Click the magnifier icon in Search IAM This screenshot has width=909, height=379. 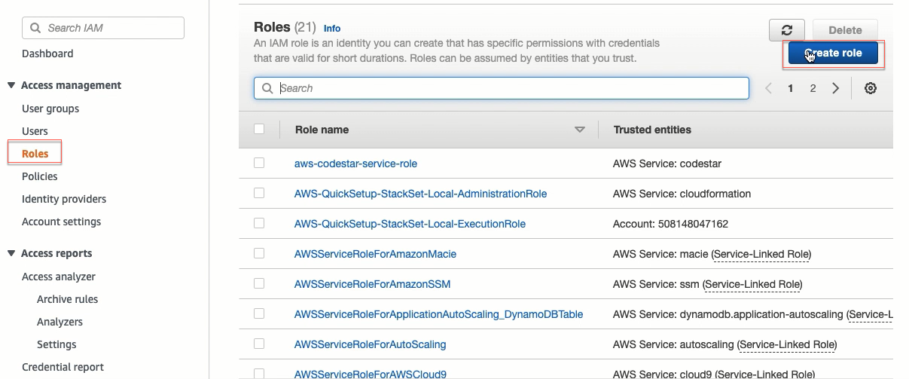click(35, 28)
